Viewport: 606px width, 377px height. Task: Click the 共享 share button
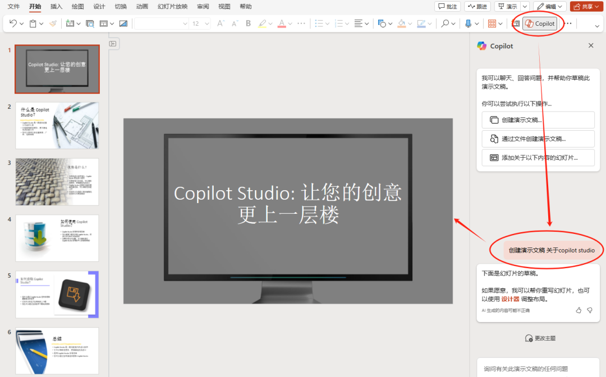[586, 7]
